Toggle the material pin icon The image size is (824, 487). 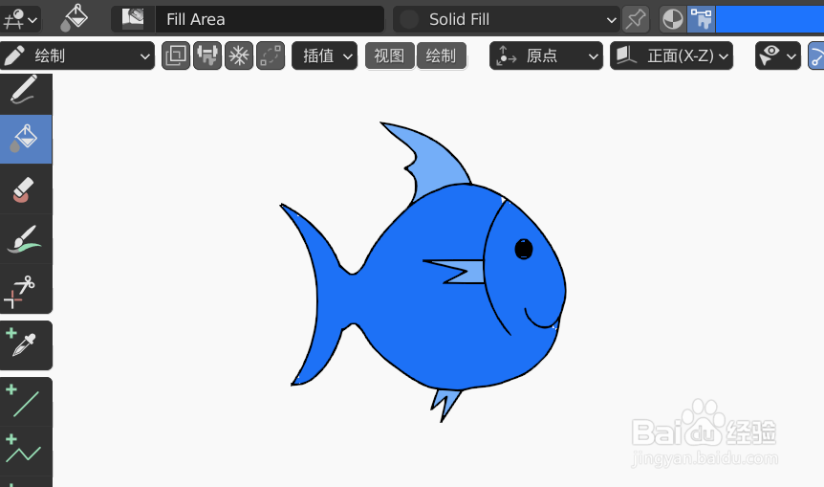636,19
